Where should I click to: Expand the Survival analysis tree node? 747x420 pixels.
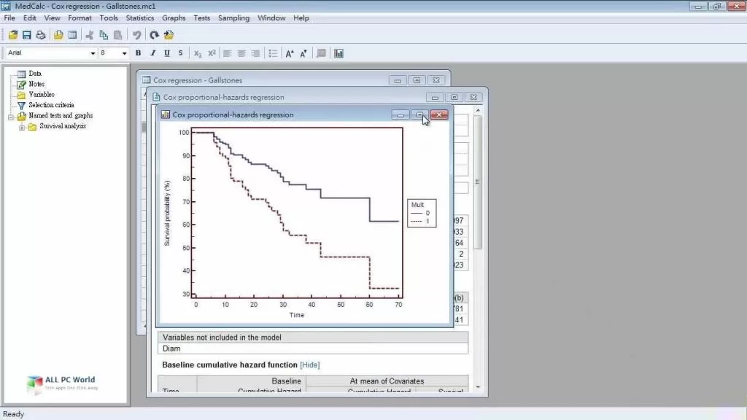(22, 127)
